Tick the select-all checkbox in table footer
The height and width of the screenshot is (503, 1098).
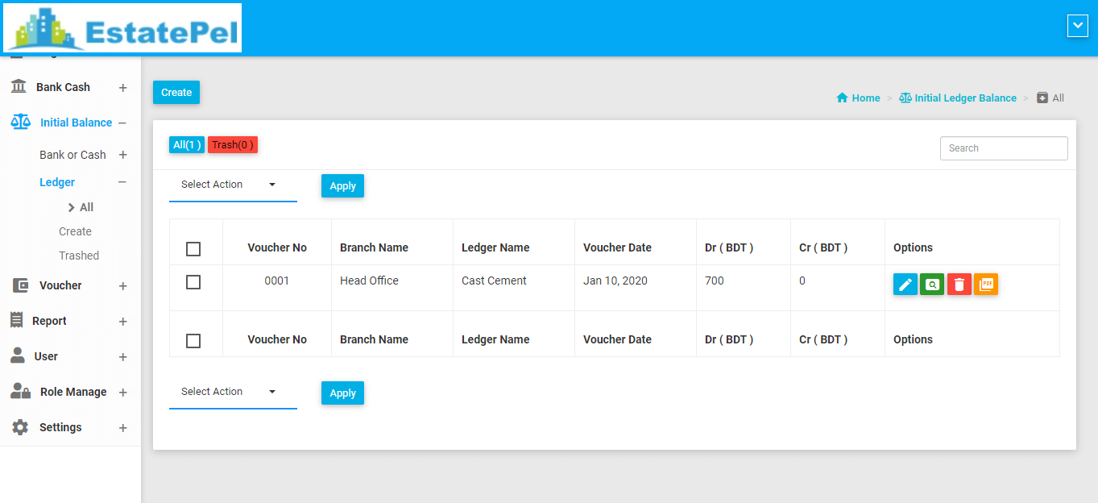(x=193, y=340)
